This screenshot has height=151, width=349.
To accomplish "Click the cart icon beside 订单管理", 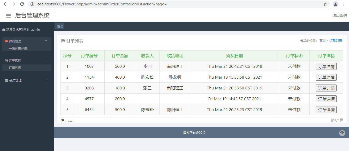I will click(6, 61).
